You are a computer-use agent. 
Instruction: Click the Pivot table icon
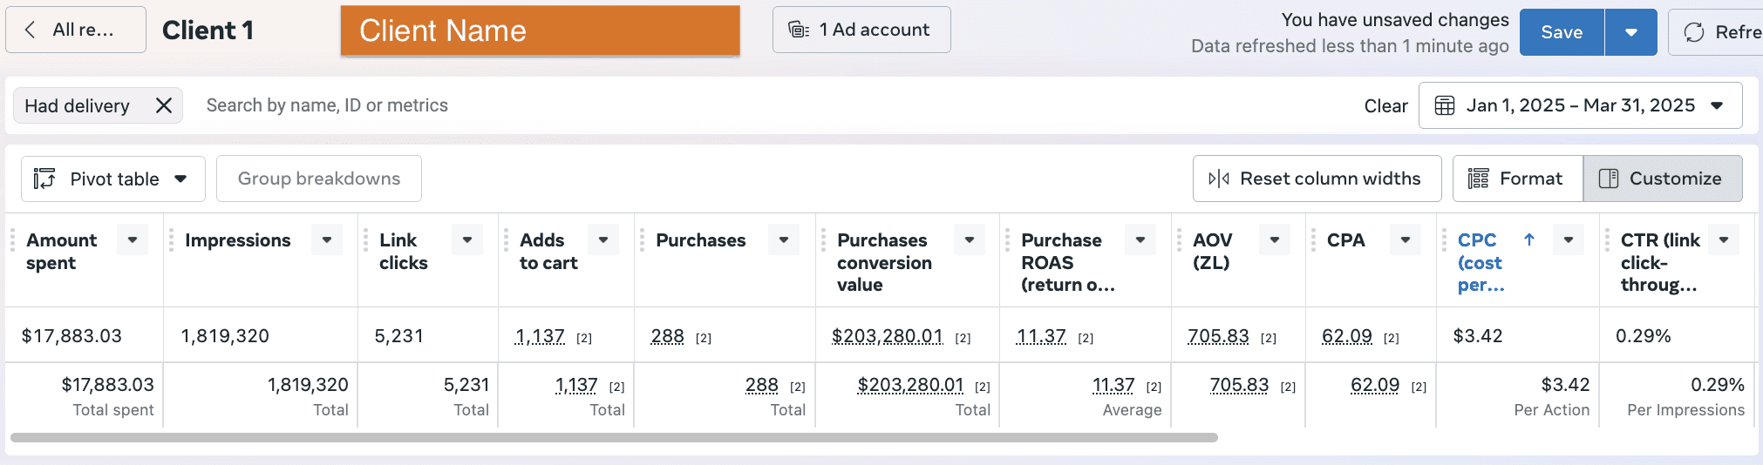(44, 179)
